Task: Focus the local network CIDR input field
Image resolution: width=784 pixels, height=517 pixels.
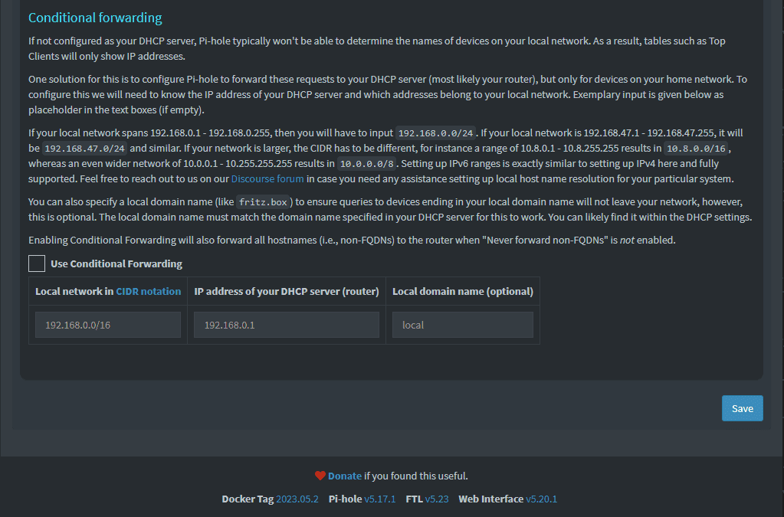Action: 108,325
